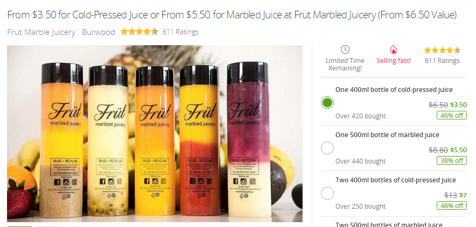Click the Selling fast flame icon
This screenshot has height=227, width=476.
tap(394, 49)
